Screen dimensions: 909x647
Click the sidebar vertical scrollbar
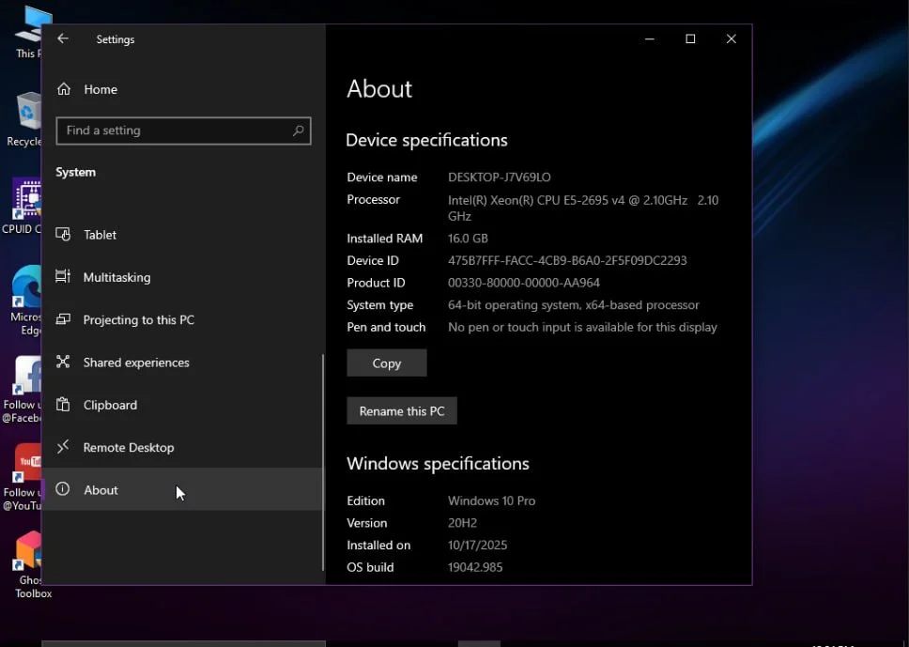[322, 462]
